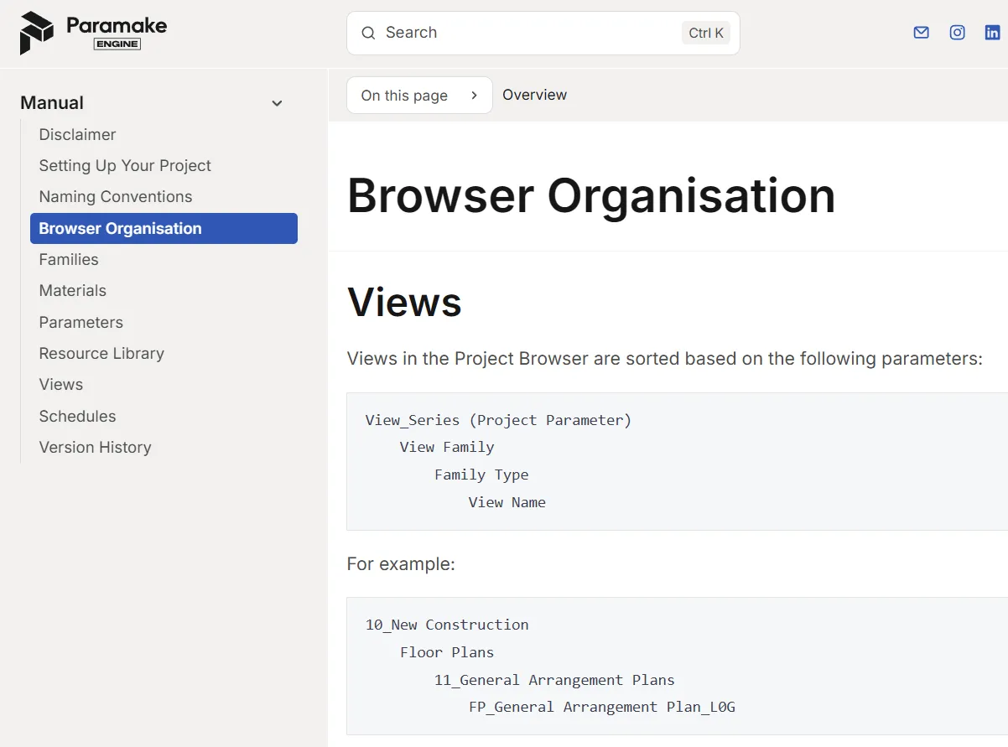The image size is (1008, 747).
Task: Collapse the Manual section chevron
Action: (x=277, y=103)
